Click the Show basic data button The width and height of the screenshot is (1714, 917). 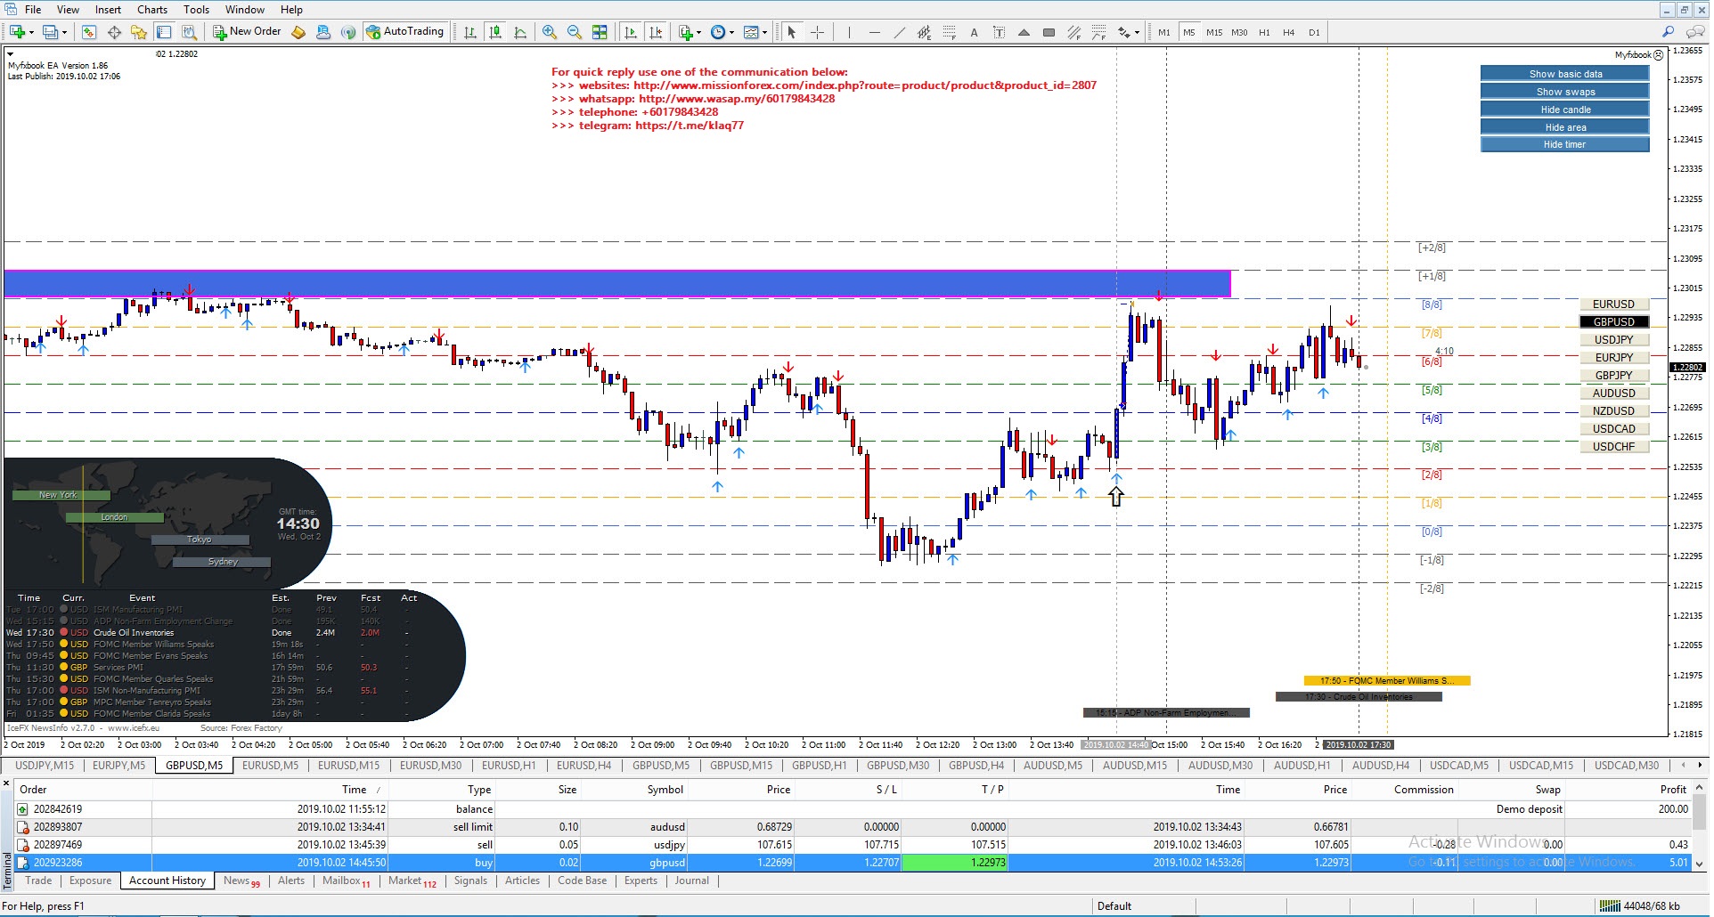pos(1565,74)
